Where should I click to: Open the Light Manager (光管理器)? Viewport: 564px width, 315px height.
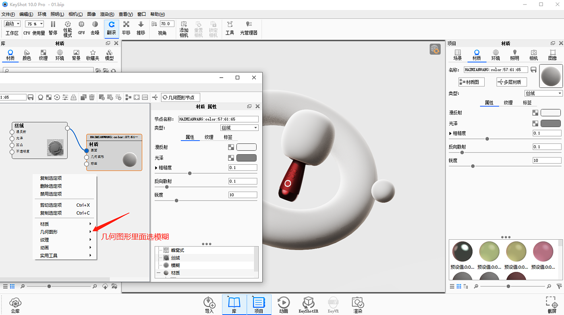point(249,28)
